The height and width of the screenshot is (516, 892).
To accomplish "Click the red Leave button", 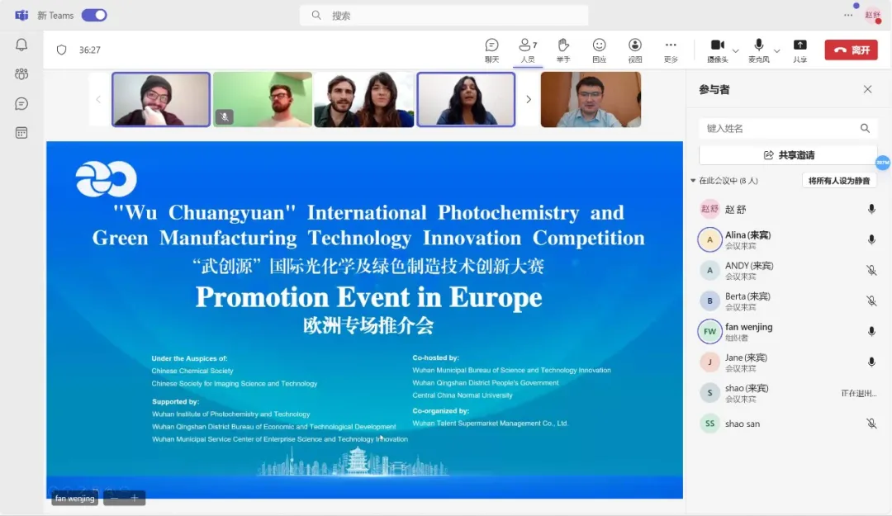I will point(851,50).
